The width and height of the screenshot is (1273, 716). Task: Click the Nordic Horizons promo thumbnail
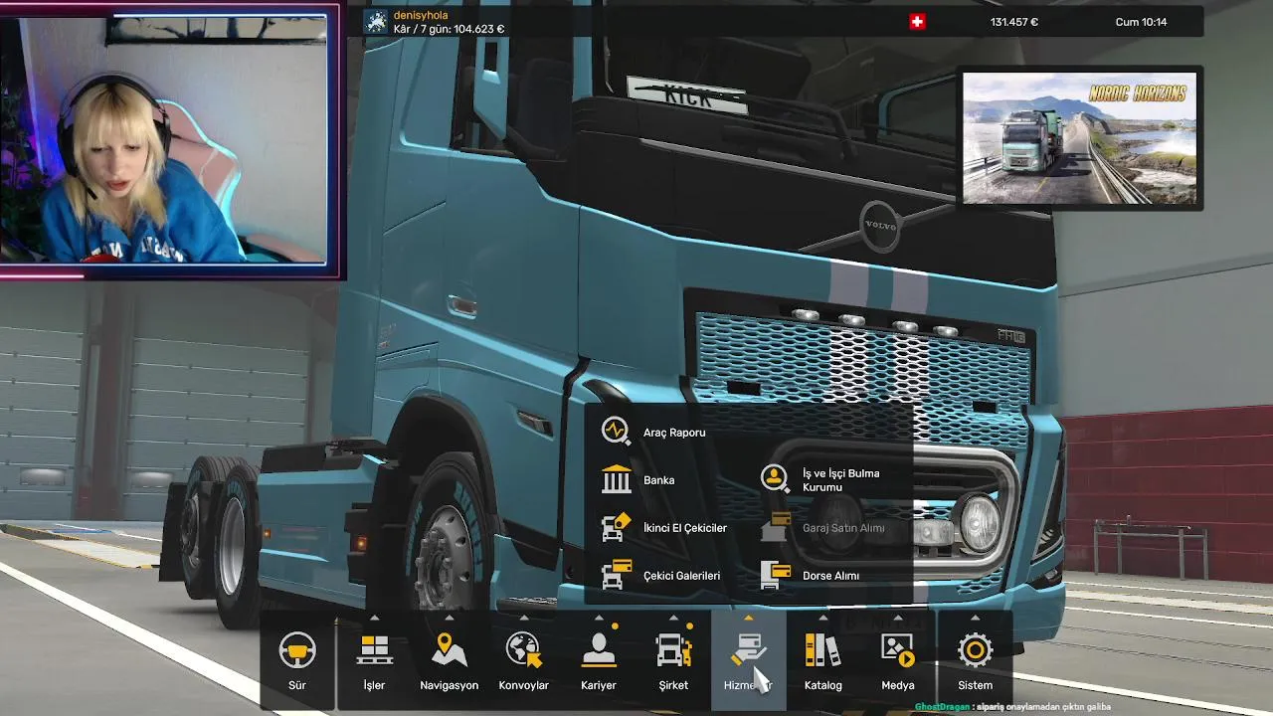[1080, 138]
